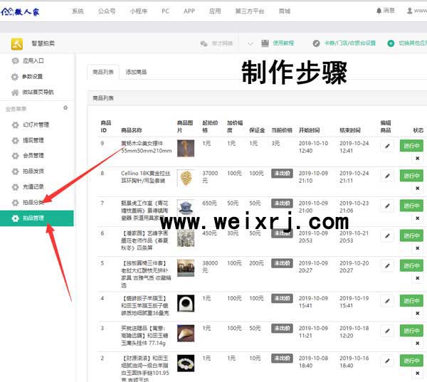Viewport: 427px width, 382px height.
Task: Delete product ID 9 with the X icon
Action: (x=417, y=158)
